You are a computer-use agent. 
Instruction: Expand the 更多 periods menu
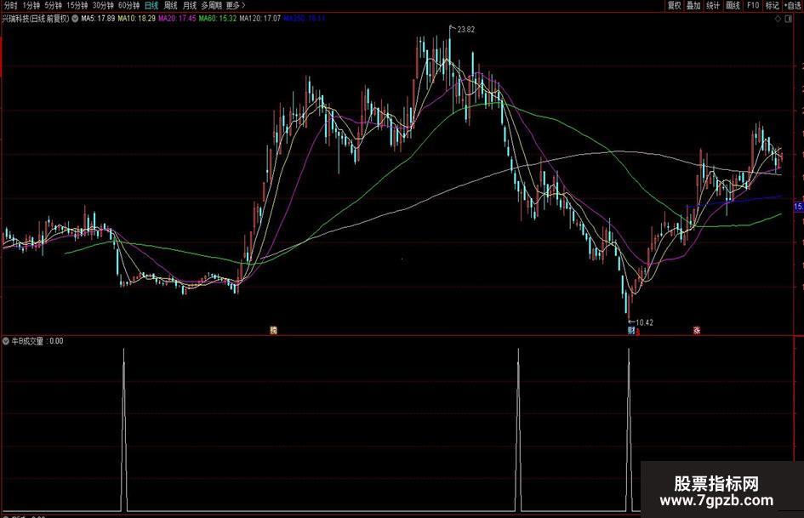pos(236,6)
